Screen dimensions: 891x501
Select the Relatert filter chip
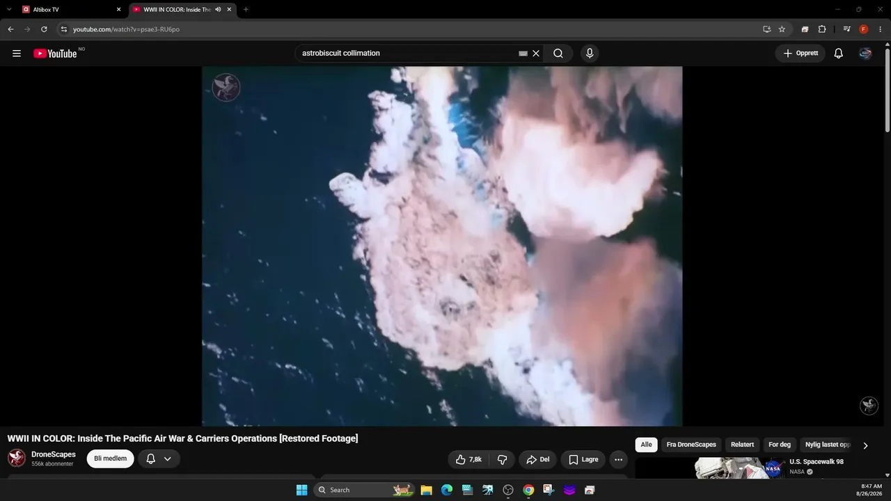coord(742,445)
